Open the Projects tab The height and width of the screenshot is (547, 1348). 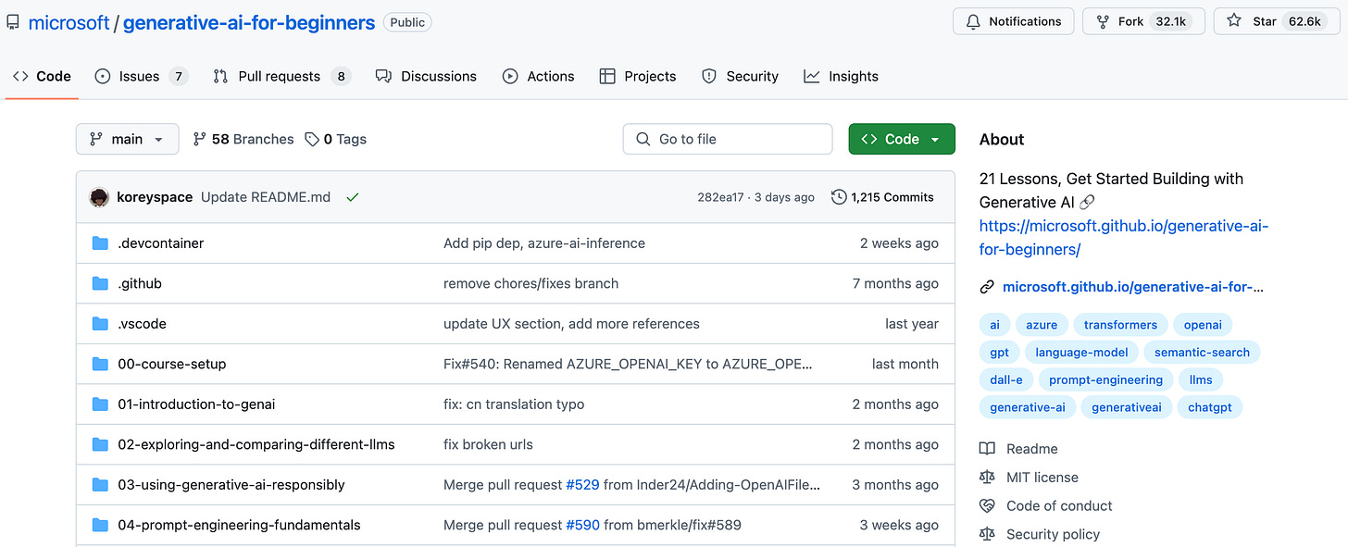click(637, 77)
